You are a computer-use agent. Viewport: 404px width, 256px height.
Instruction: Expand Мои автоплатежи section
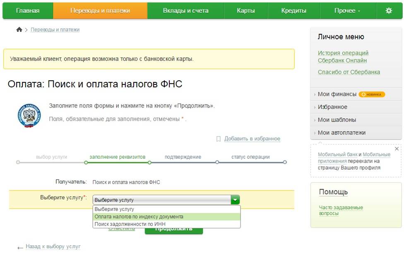click(341, 133)
